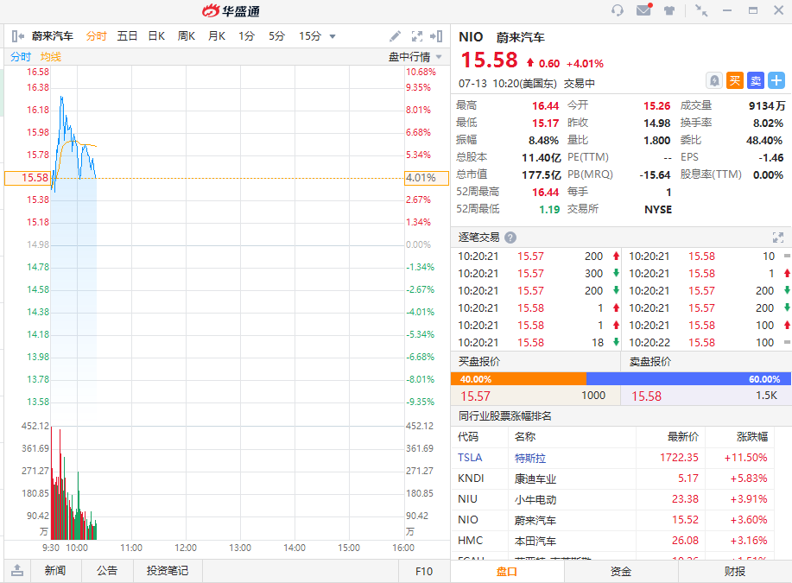Open help icon next to 逐笔交易

(510, 238)
